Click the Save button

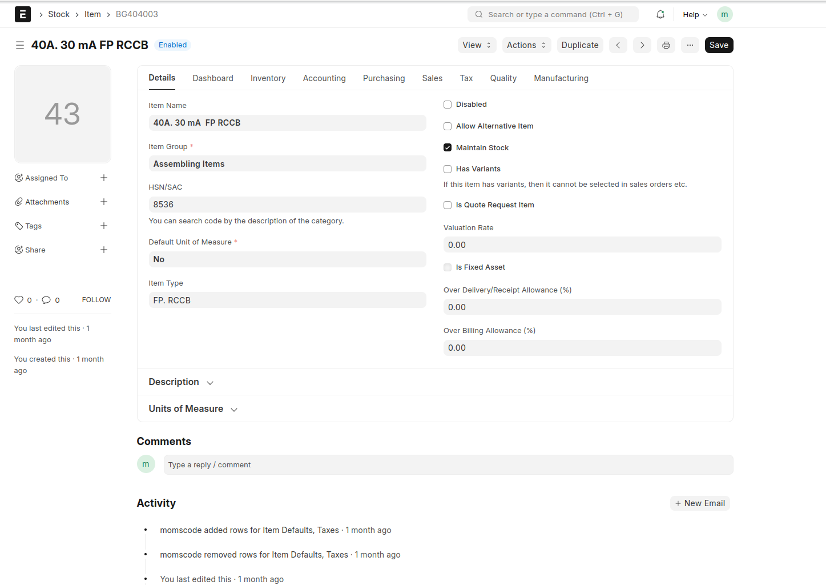[x=718, y=45]
